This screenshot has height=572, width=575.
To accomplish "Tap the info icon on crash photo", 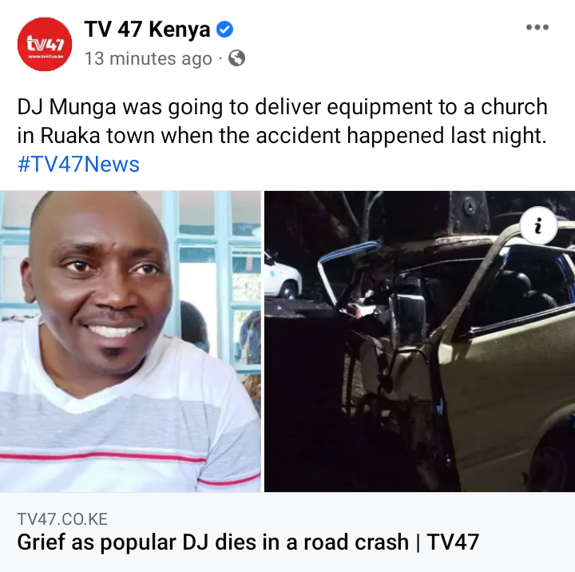I will [538, 225].
